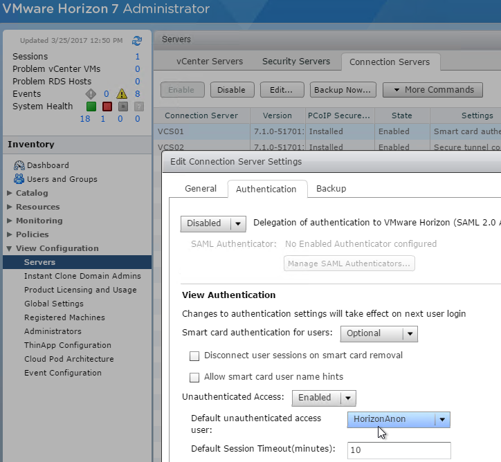Switch to the vCenter Servers tab

click(210, 62)
